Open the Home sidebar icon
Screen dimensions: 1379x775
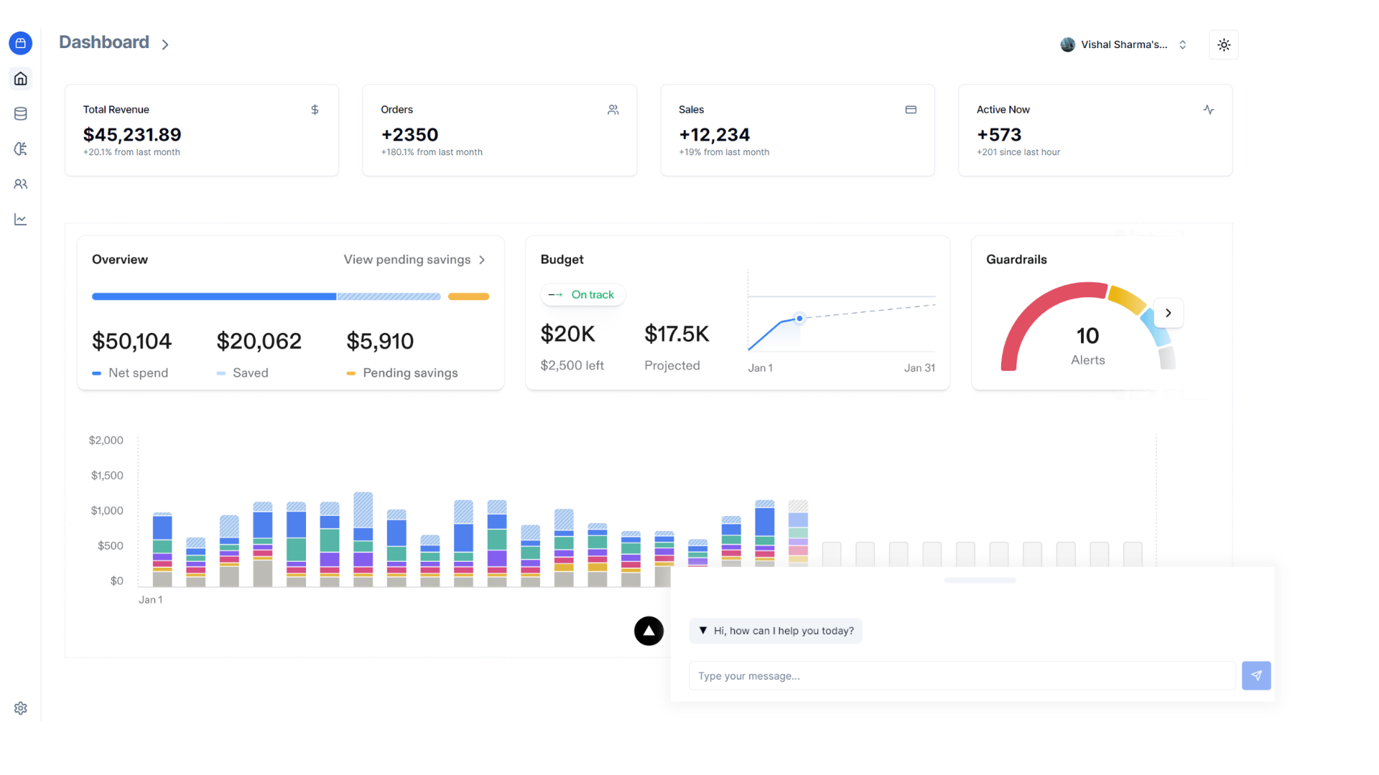coord(21,78)
